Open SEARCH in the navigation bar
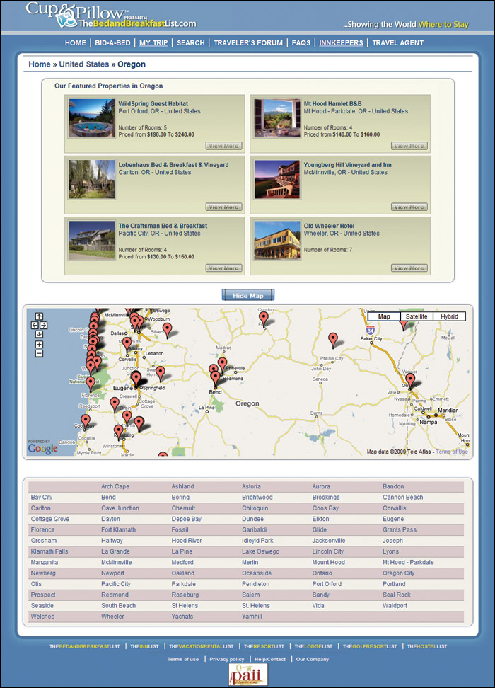Image resolution: width=495 pixels, height=688 pixels. [x=191, y=43]
